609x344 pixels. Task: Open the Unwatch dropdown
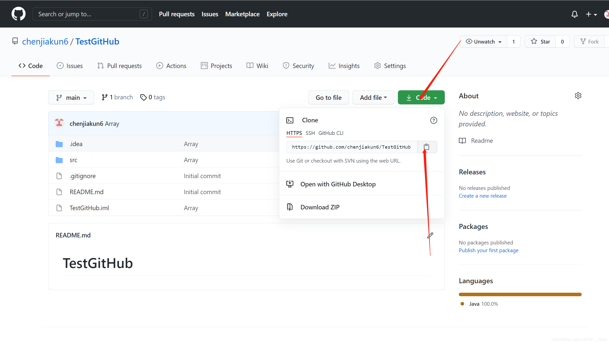click(484, 42)
